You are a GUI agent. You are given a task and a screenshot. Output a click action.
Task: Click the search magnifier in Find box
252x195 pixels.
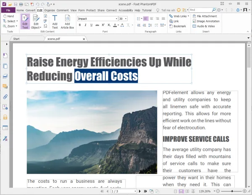(214, 10)
